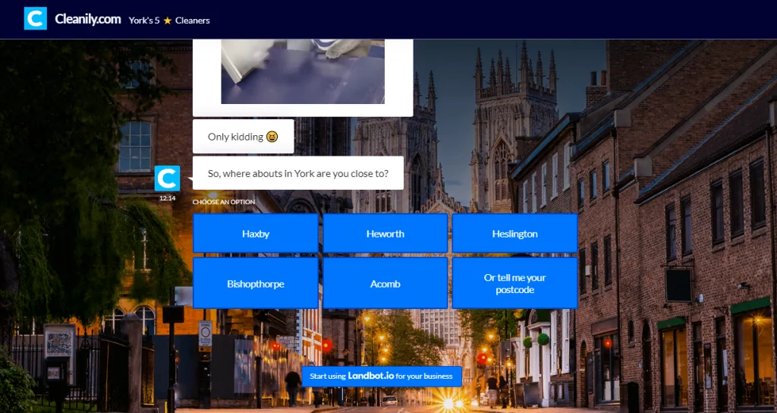Click the image thumbnail in the chat
The height and width of the screenshot is (413, 777).
point(303,71)
